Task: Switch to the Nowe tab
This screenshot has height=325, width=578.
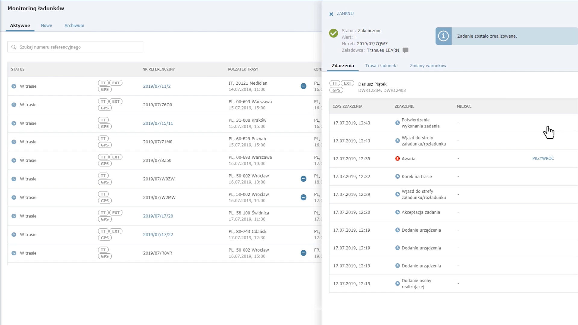Action: [46, 25]
